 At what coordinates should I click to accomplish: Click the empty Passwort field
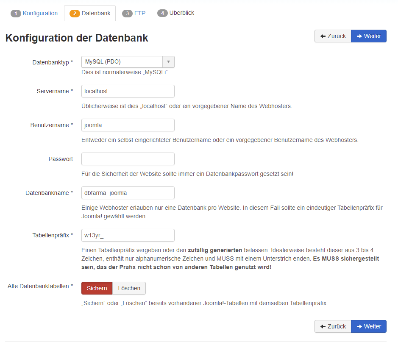(128, 159)
